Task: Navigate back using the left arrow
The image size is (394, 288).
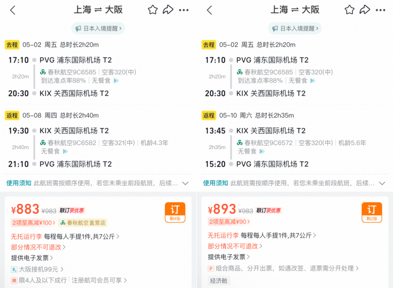Action: [x=12, y=10]
